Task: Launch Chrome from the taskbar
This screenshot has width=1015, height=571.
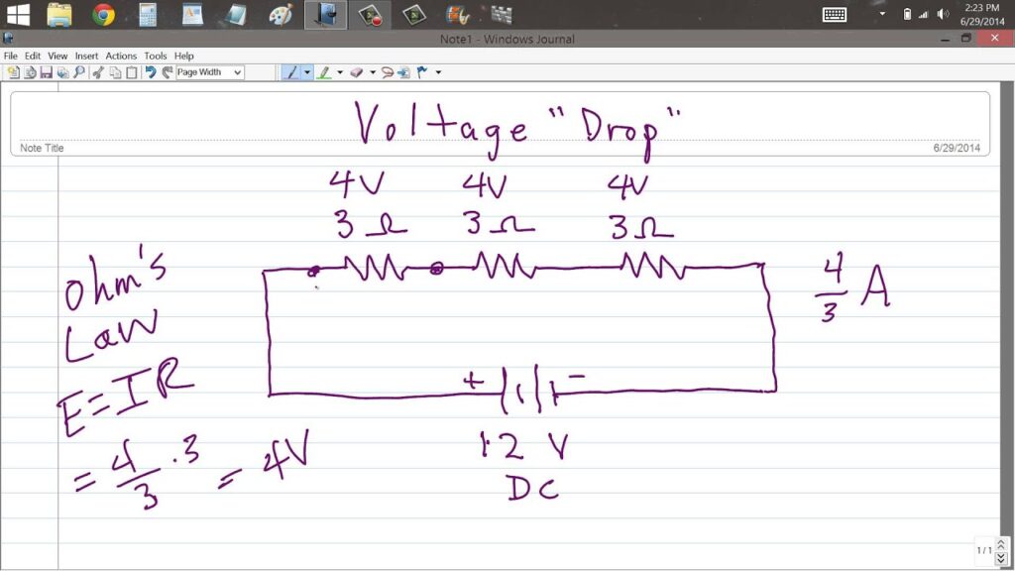Action: point(103,14)
